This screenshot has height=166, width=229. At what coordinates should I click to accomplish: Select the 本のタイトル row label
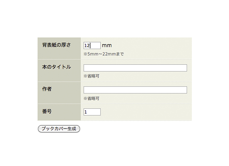[x=56, y=67]
